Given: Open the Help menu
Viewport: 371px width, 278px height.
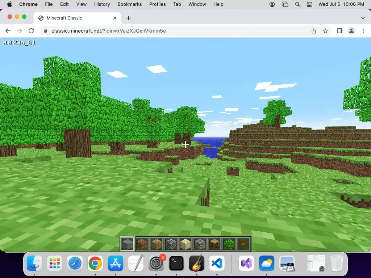Looking at the screenshot, I should click(218, 4).
